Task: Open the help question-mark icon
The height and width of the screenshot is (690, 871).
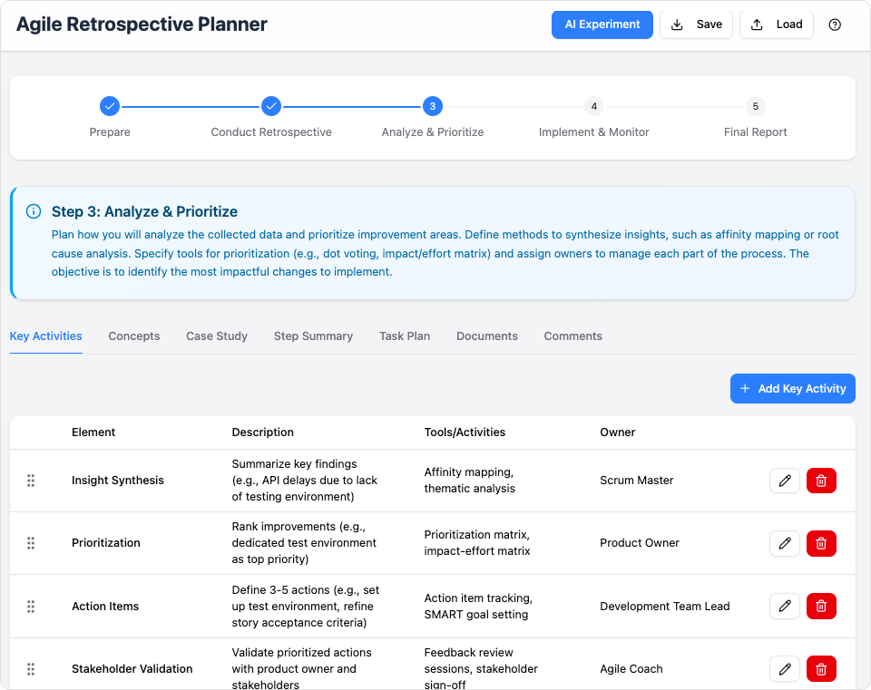Action: (x=835, y=24)
